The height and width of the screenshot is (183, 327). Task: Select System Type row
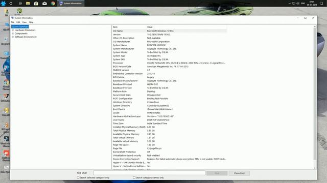[x=169, y=55]
